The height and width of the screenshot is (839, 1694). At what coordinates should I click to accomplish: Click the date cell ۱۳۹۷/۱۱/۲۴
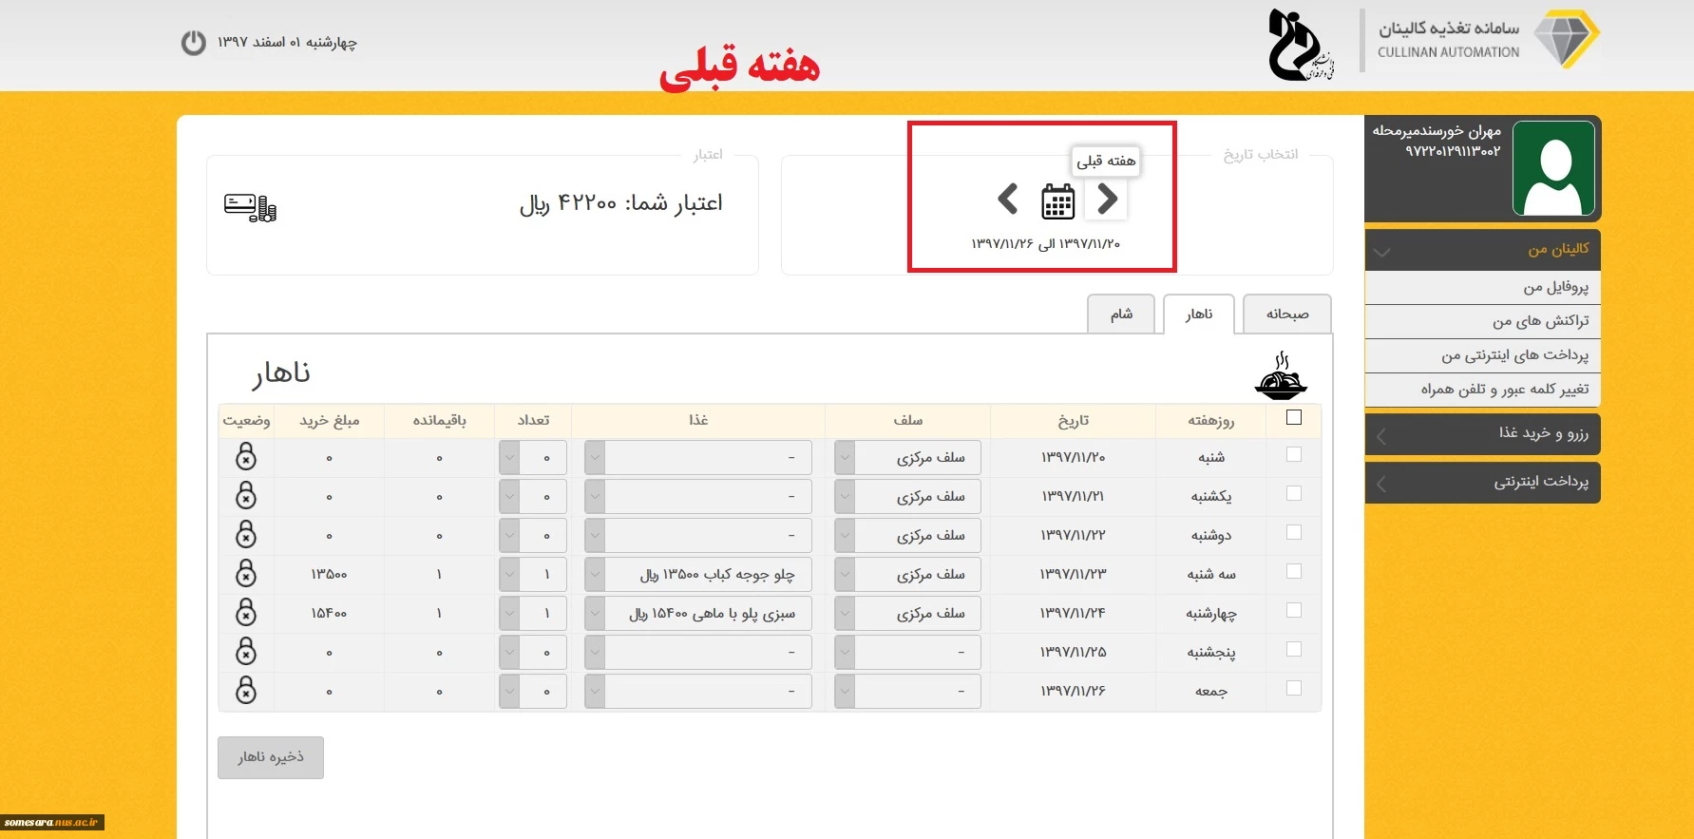coord(1074,614)
